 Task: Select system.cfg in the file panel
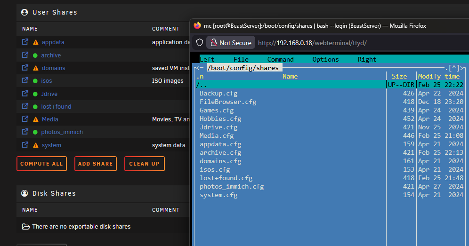pyautogui.click(x=218, y=195)
